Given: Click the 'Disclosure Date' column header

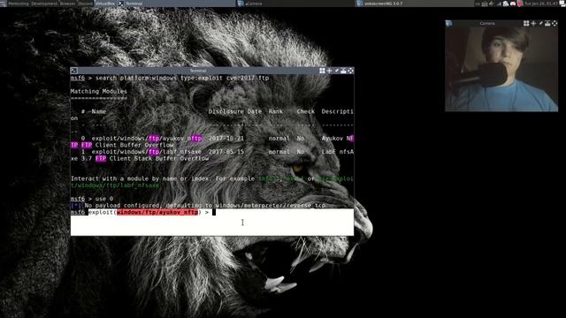Looking at the screenshot, I should (235, 111).
